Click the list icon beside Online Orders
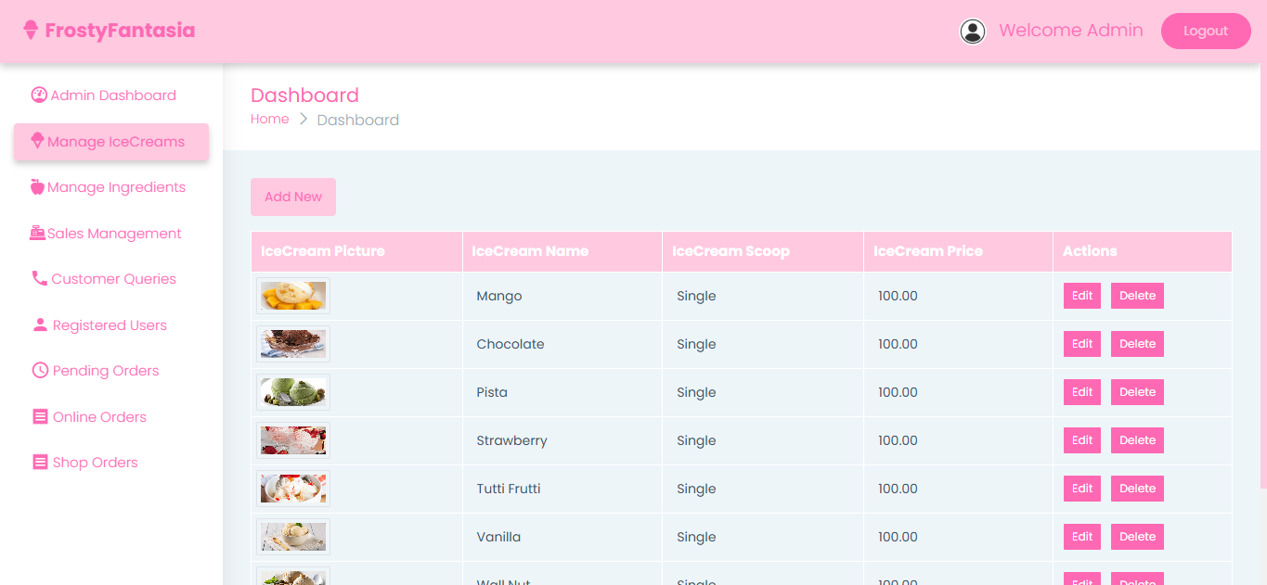Screen dimensions: 1267x585 pyautogui.click(x=40, y=417)
